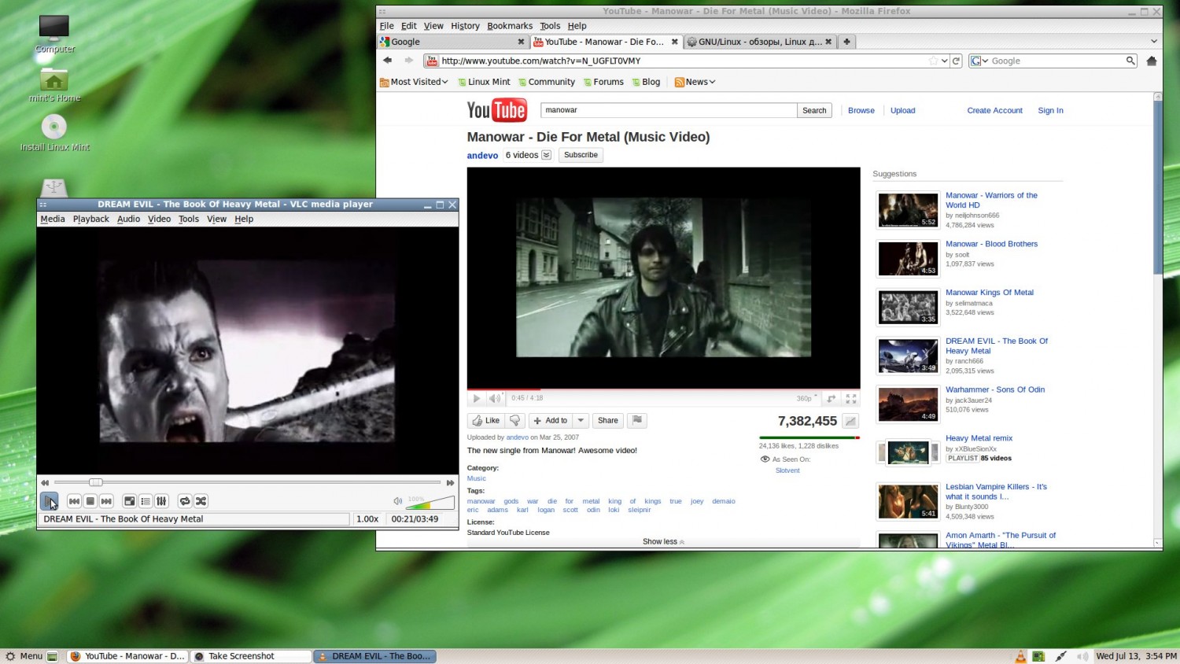Open the Sign In link

(x=1050, y=110)
